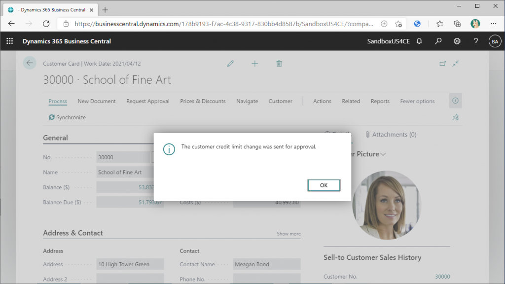The height and width of the screenshot is (284, 505).
Task: Collapse the customer card page view
Action: click(455, 64)
